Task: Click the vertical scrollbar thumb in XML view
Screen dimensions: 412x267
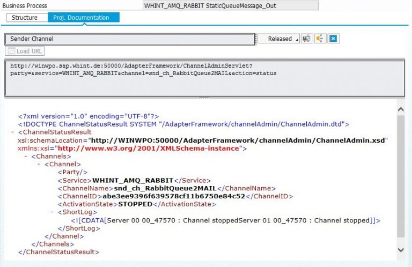Action: [x=401, y=176]
